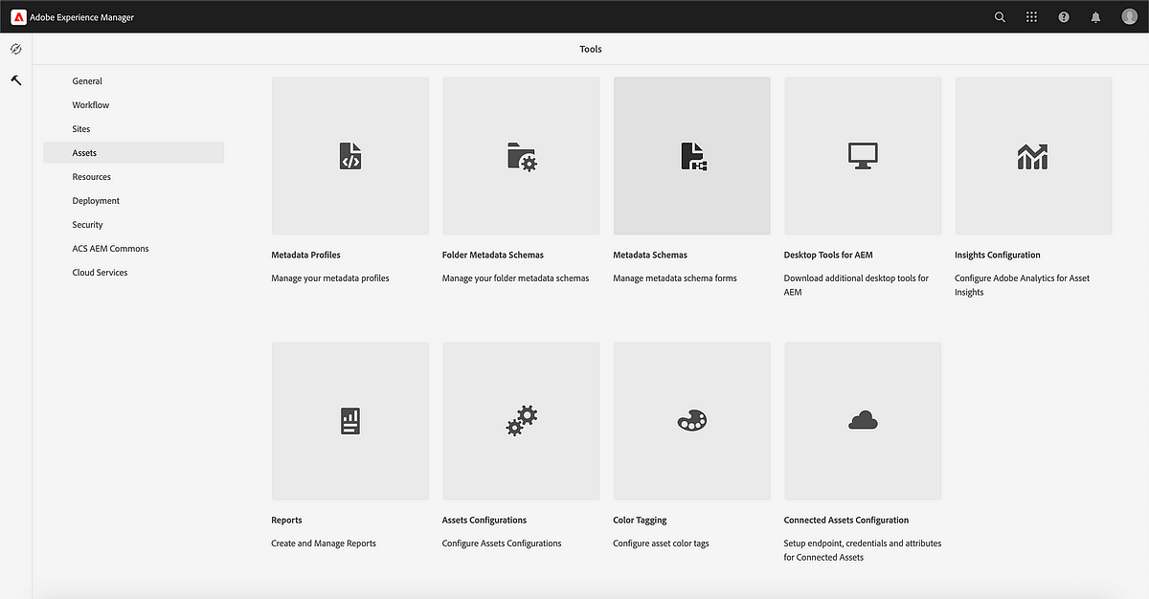1149x599 pixels.
Task: Select Workflow in the sidebar
Action: tap(90, 104)
